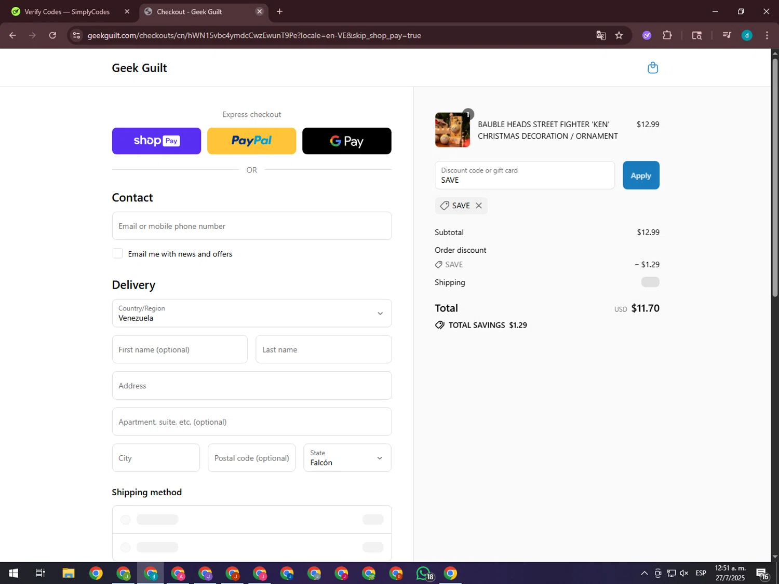
Task: Open a new browser tab
Action: 279,11
